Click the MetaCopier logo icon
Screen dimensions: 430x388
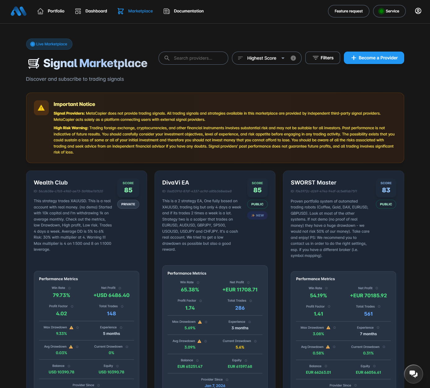pyautogui.click(x=19, y=11)
